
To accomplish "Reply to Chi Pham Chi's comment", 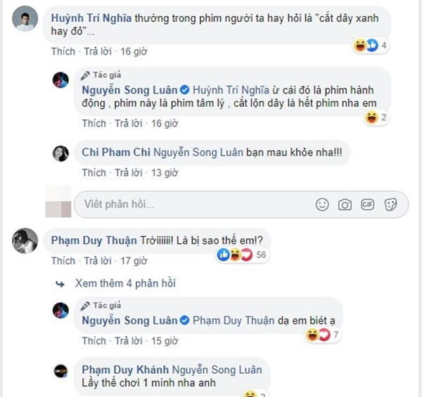I will (x=129, y=173).
